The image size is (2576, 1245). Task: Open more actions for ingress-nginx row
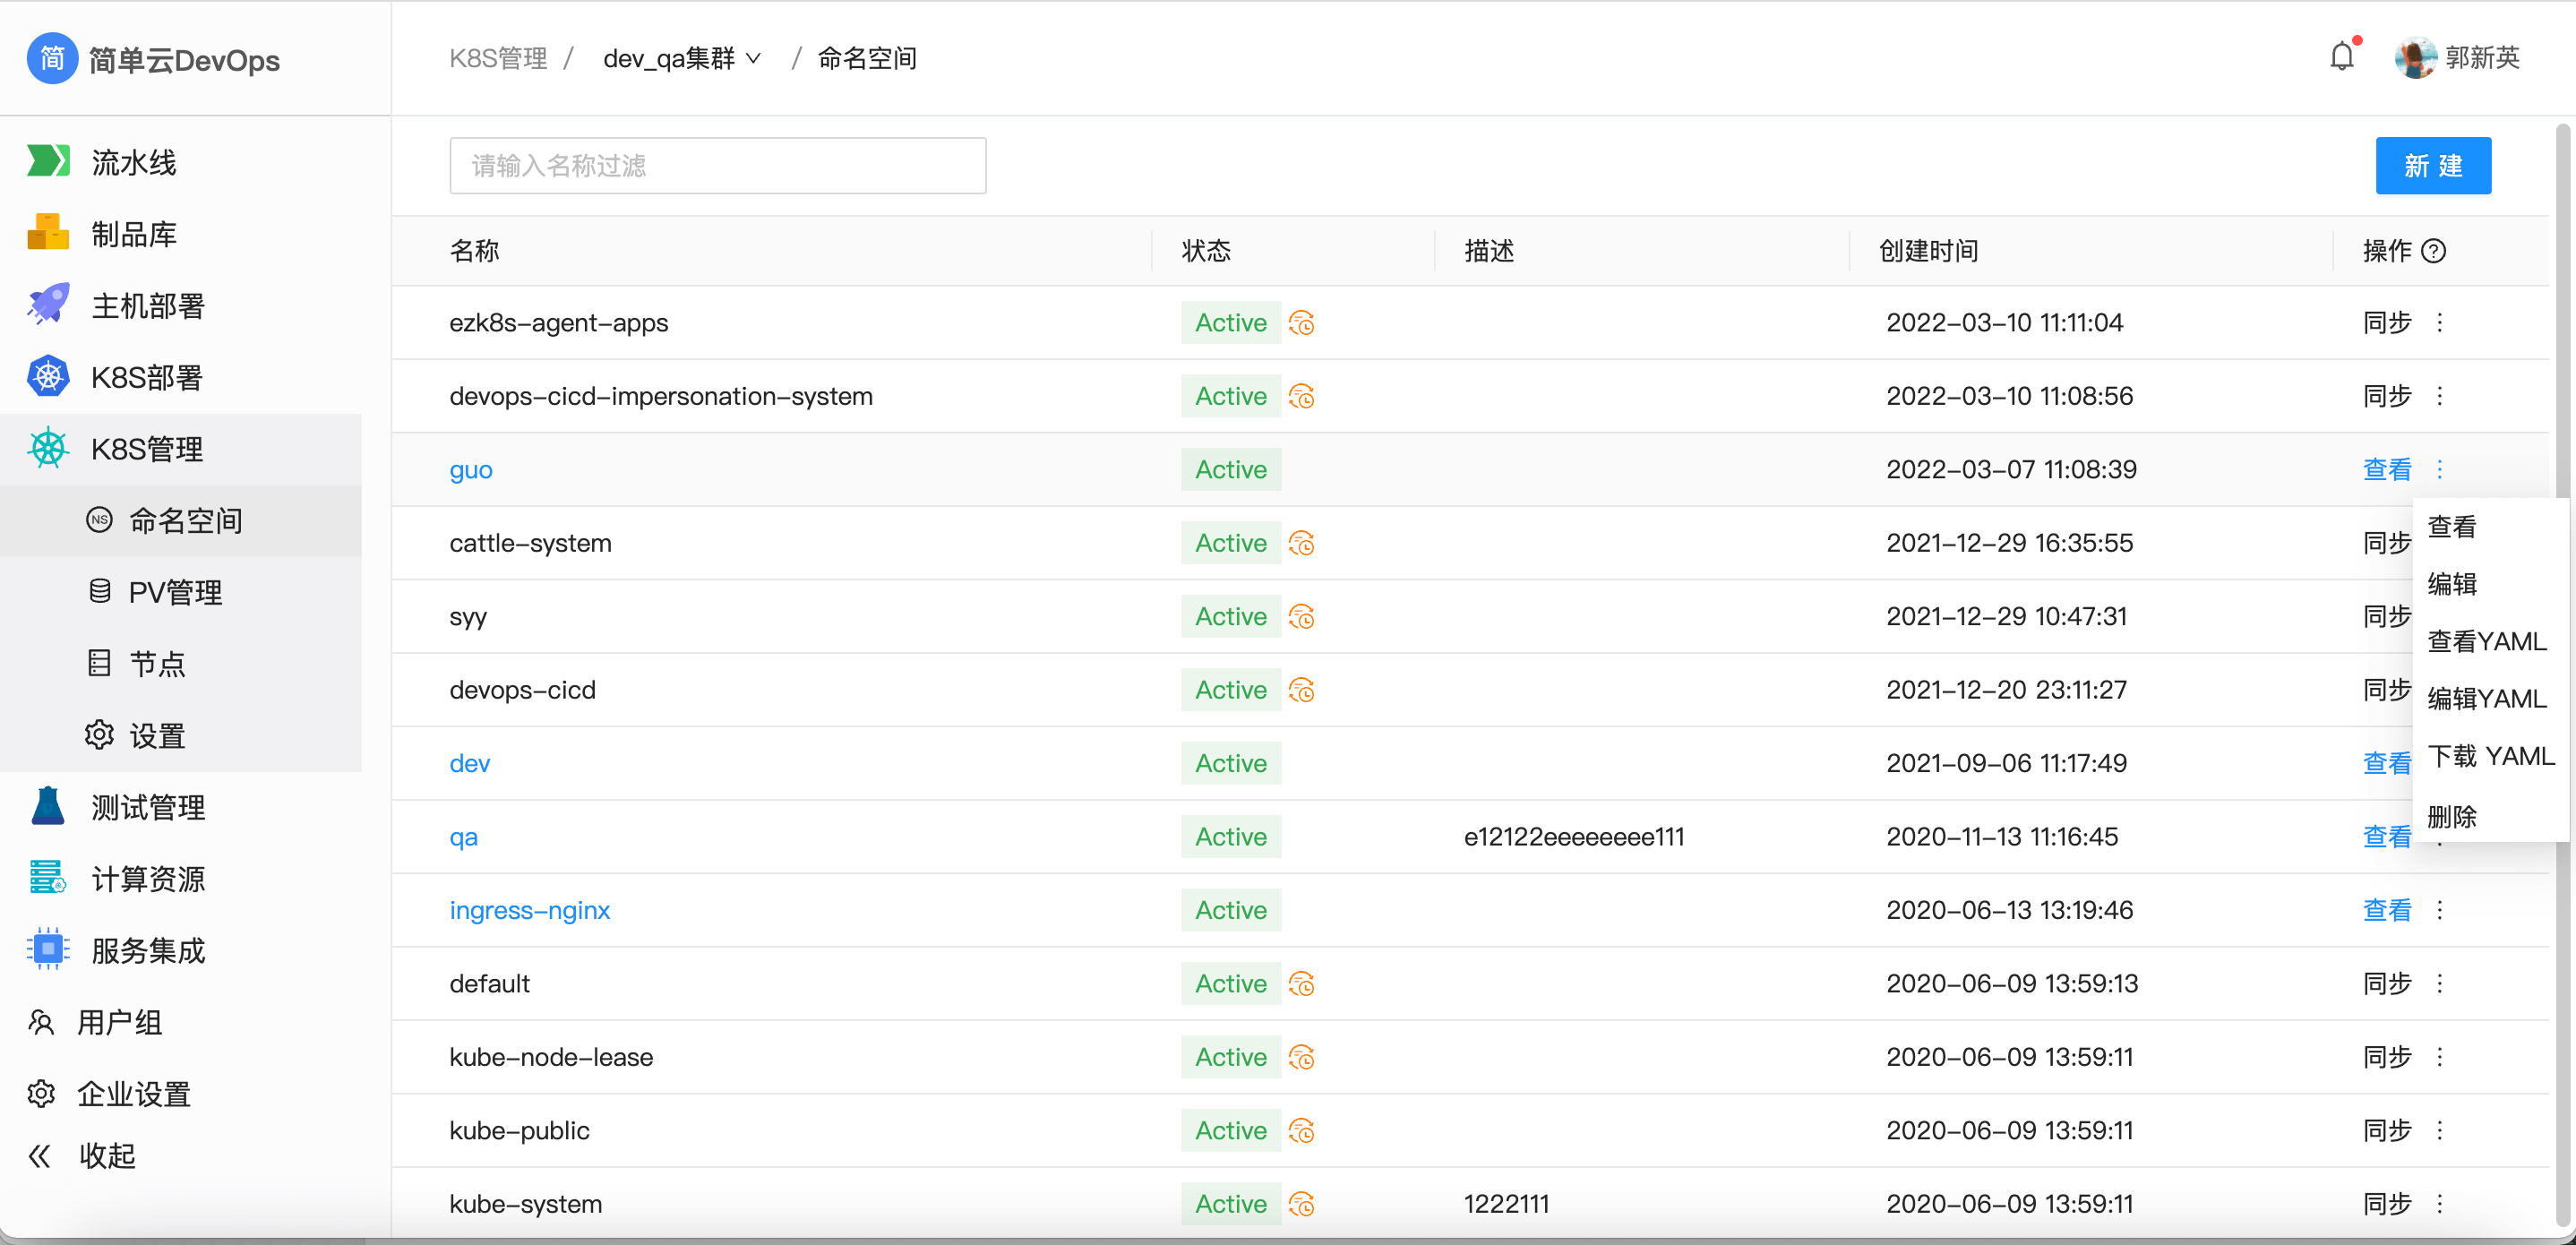tap(2439, 910)
